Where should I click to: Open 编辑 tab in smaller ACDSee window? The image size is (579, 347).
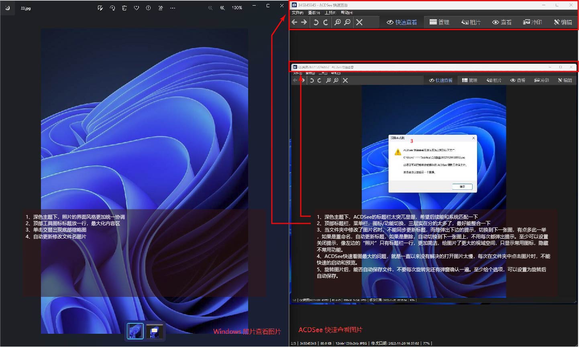tap(565, 81)
